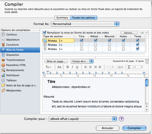Click the right margin ruler marker
The height and width of the screenshot is (134, 152).
click(x=144, y=73)
